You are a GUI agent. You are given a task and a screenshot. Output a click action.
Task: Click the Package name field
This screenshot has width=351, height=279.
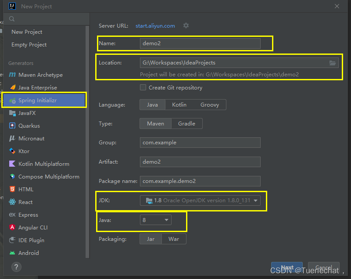pyautogui.click(x=200, y=181)
